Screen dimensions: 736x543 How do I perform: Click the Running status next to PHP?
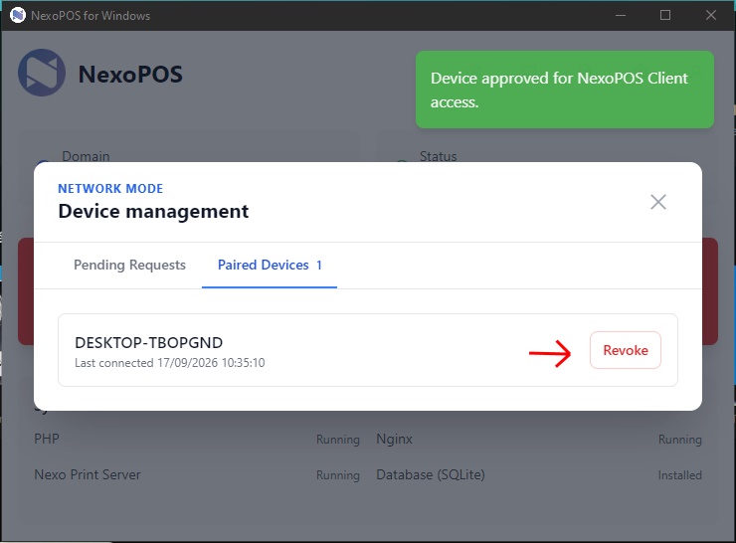click(338, 440)
